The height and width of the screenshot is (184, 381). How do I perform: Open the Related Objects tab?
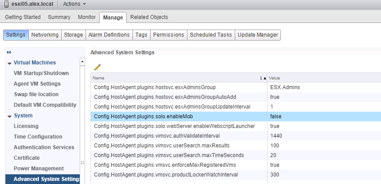[149, 17]
